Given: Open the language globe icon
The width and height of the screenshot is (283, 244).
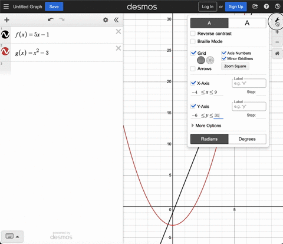Looking at the screenshot, I should (278, 6).
